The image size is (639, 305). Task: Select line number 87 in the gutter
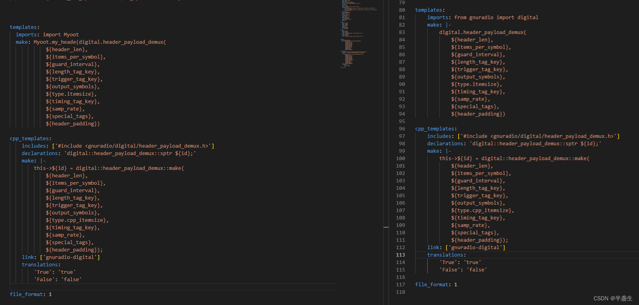(x=402, y=62)
